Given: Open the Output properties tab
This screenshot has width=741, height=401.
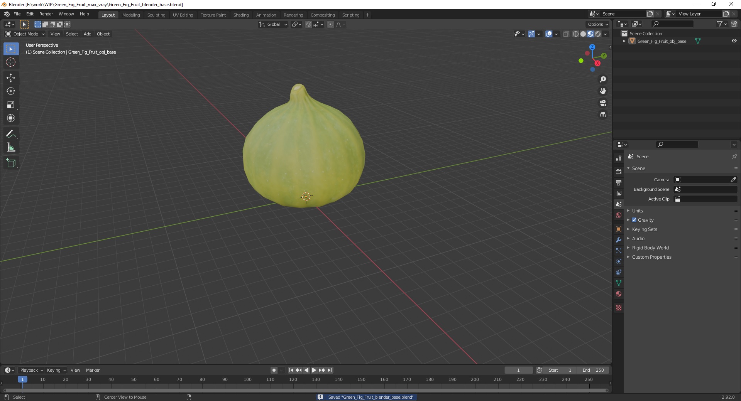Looking at the screenshot, I should pyautogui.click(x=619, y=182).
